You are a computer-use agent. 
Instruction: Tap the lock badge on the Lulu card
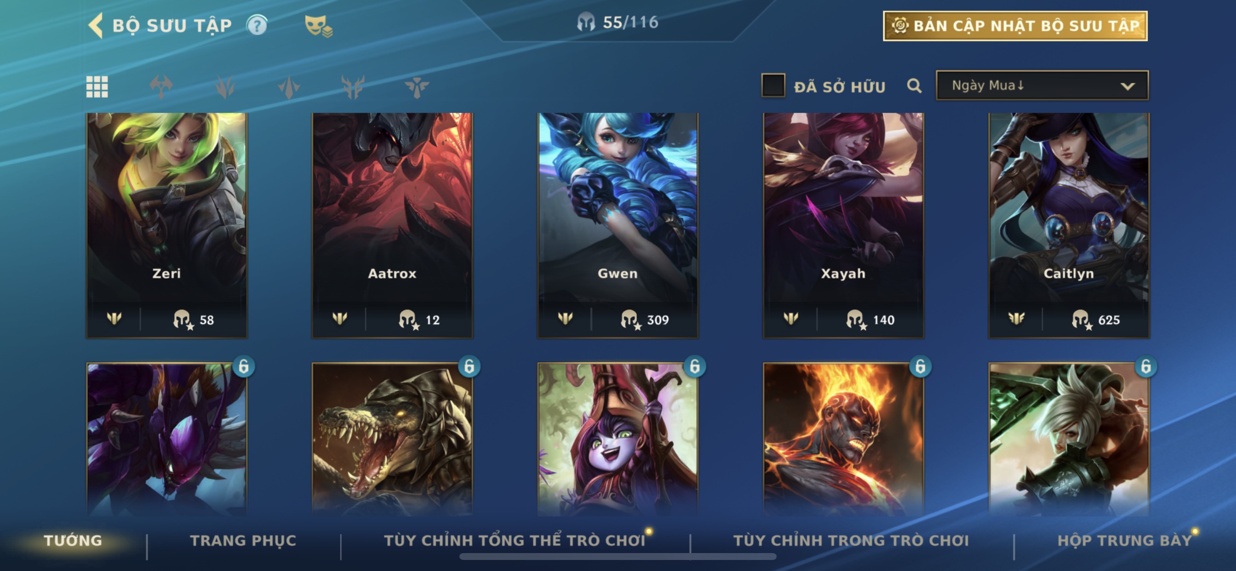[x=694, y=366]
